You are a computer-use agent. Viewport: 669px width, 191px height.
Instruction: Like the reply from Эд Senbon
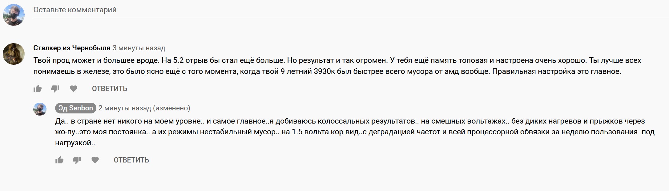coord(59,160)
